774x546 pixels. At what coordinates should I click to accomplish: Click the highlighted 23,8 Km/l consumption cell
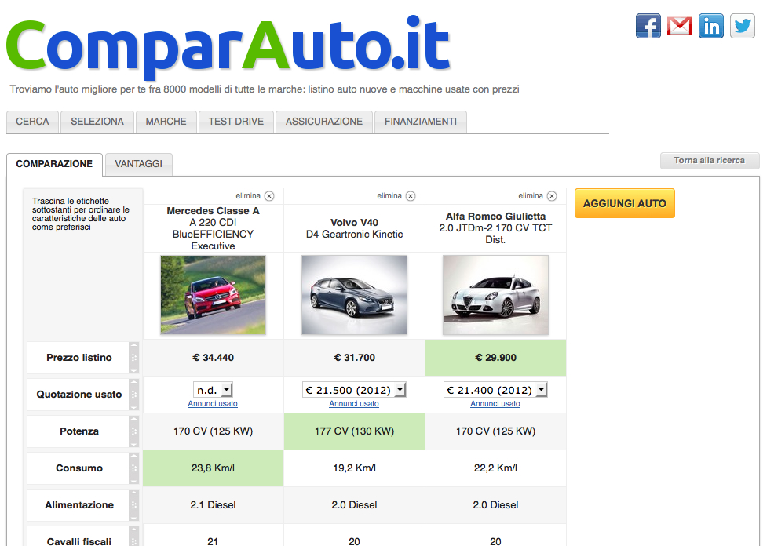[x=214, y=468]
